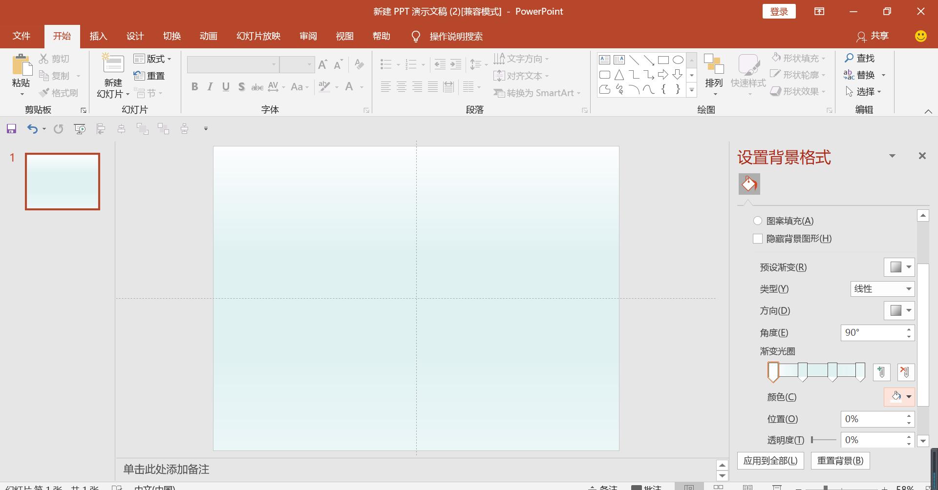Check the hide background graphics checkbox
Image resolution: width=938 pixels, height=490 pixels.
pos(758,239)
